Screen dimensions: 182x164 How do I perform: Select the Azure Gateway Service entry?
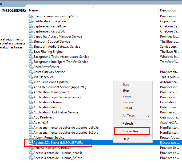tap(49, 72)
